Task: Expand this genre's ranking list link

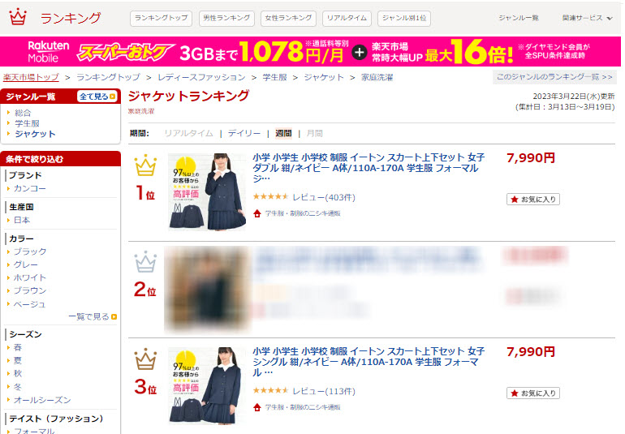Action: click(554, 77)
